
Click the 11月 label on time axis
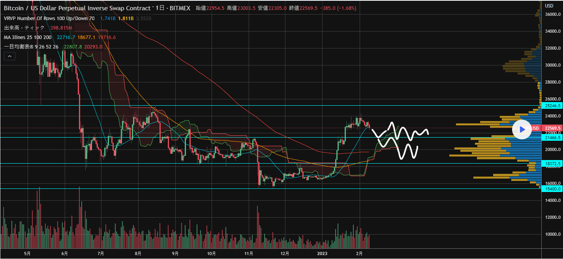pyautogui.click(x=249, y=253)
